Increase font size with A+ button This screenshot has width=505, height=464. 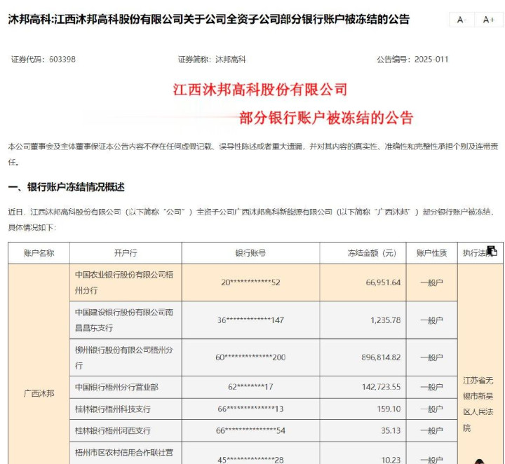(489, 20)
